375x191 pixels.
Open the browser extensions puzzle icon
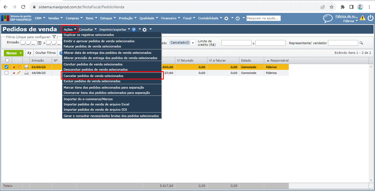[x=343, y=7]
